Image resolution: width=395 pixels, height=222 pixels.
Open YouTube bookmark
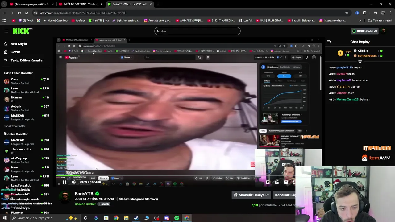click(x=78, y=21)
